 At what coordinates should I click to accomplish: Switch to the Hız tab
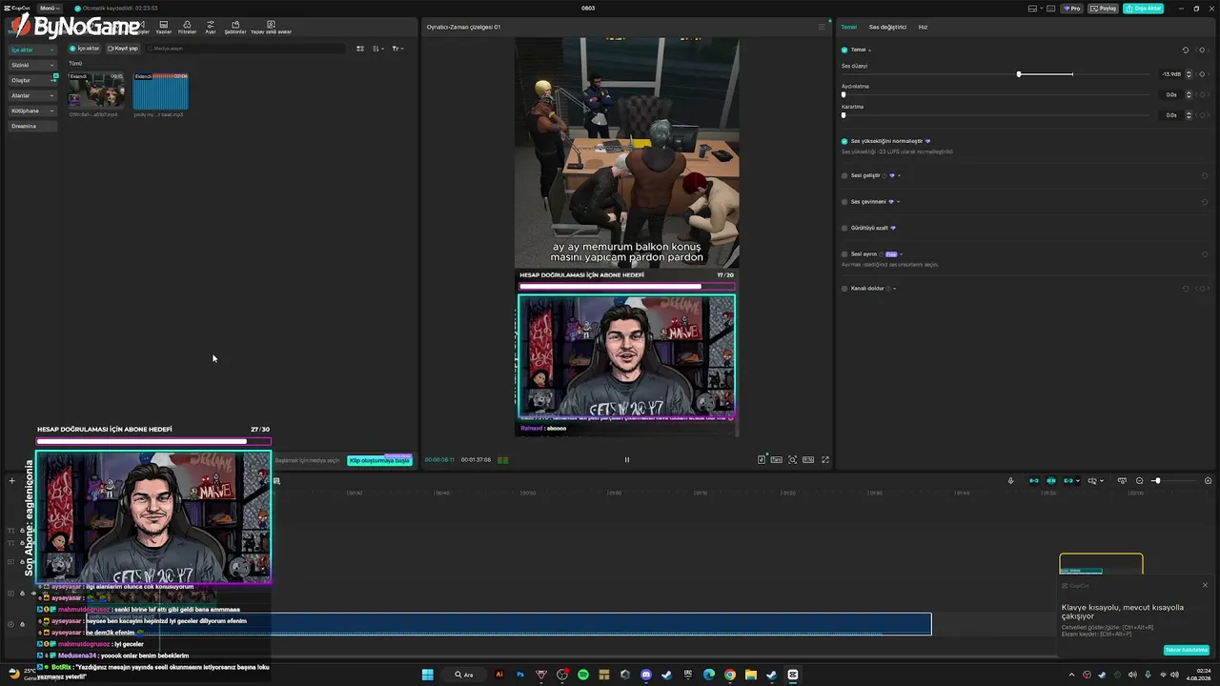(923, 27)
